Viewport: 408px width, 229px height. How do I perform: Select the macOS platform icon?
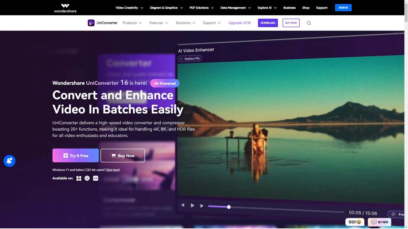[x=87, y=178]
